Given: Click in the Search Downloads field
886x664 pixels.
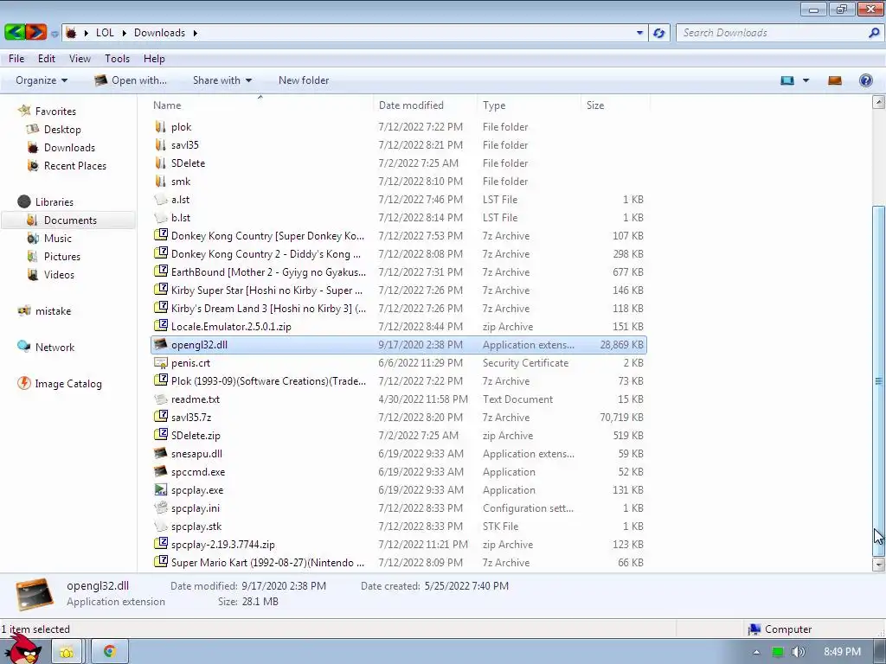Looking at the screenshot, I should 771,33.
